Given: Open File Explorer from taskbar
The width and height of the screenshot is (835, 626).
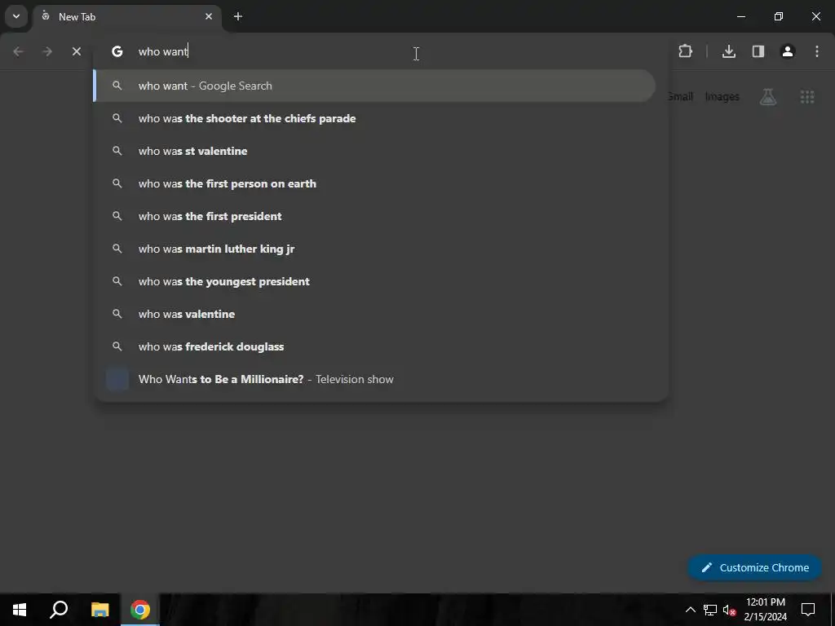Looking at the screenshot, I should click(99, 610).
